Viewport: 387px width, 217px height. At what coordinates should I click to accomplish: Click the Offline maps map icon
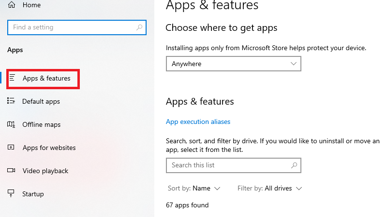12,124
